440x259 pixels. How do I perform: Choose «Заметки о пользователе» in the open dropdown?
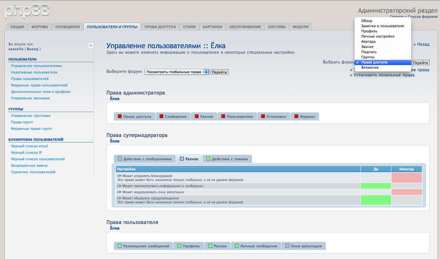click(382, 26)
